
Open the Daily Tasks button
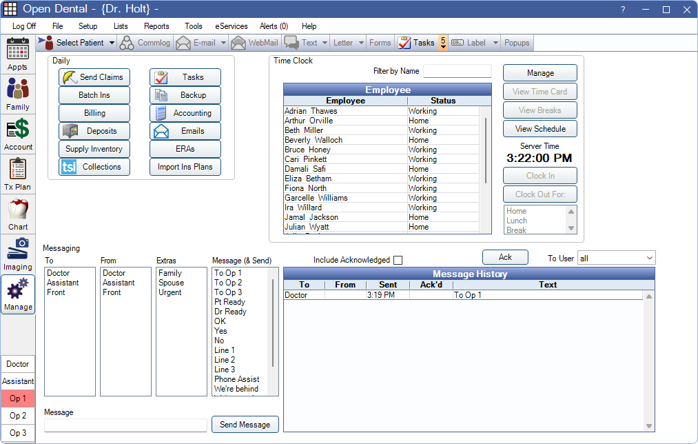[x=185, y=77]
